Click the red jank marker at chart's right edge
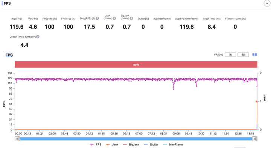271x148 pixels. click(257, 102)
